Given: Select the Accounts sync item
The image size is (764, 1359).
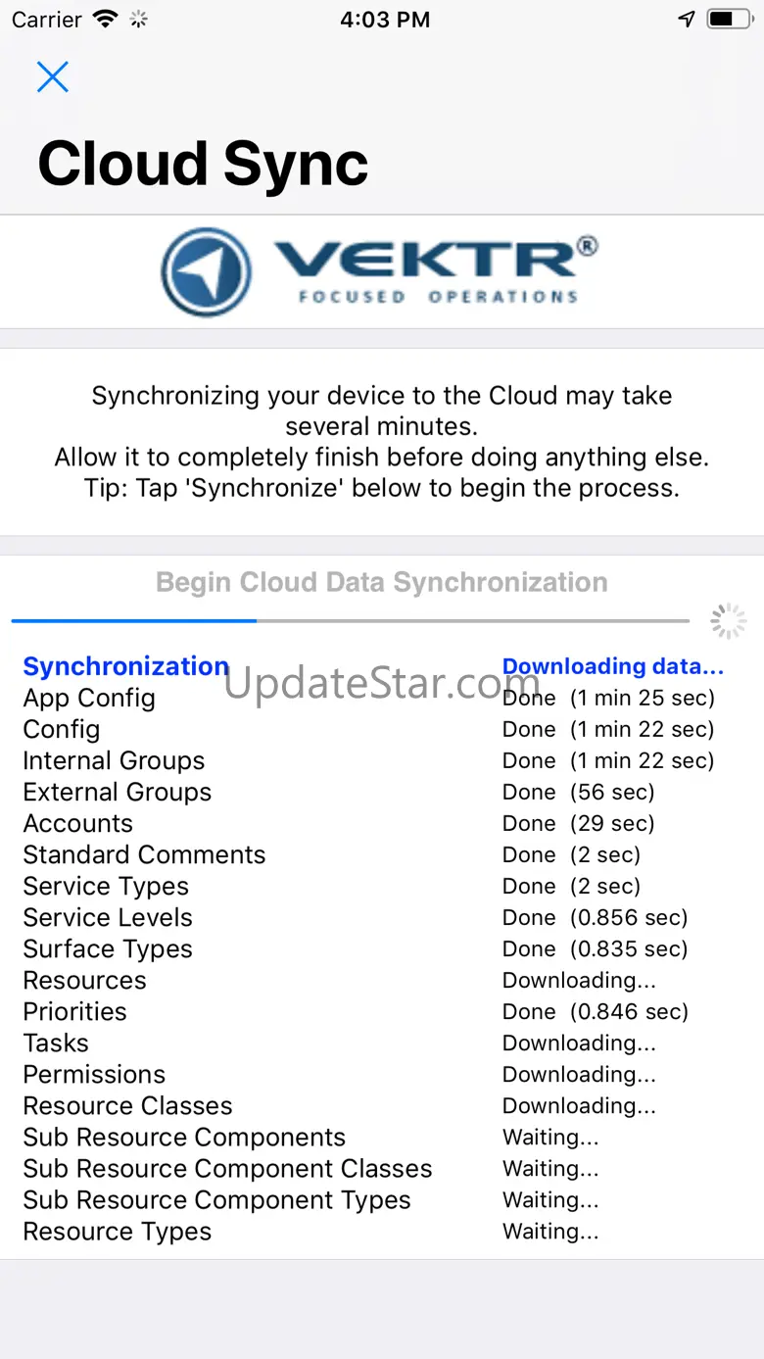Looking at the screenshot, I should (78, 823).
